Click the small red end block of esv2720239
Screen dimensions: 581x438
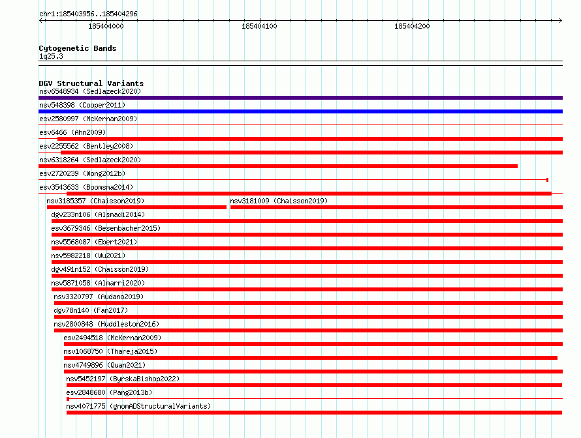pyautogui.click(x=547, y=180)
